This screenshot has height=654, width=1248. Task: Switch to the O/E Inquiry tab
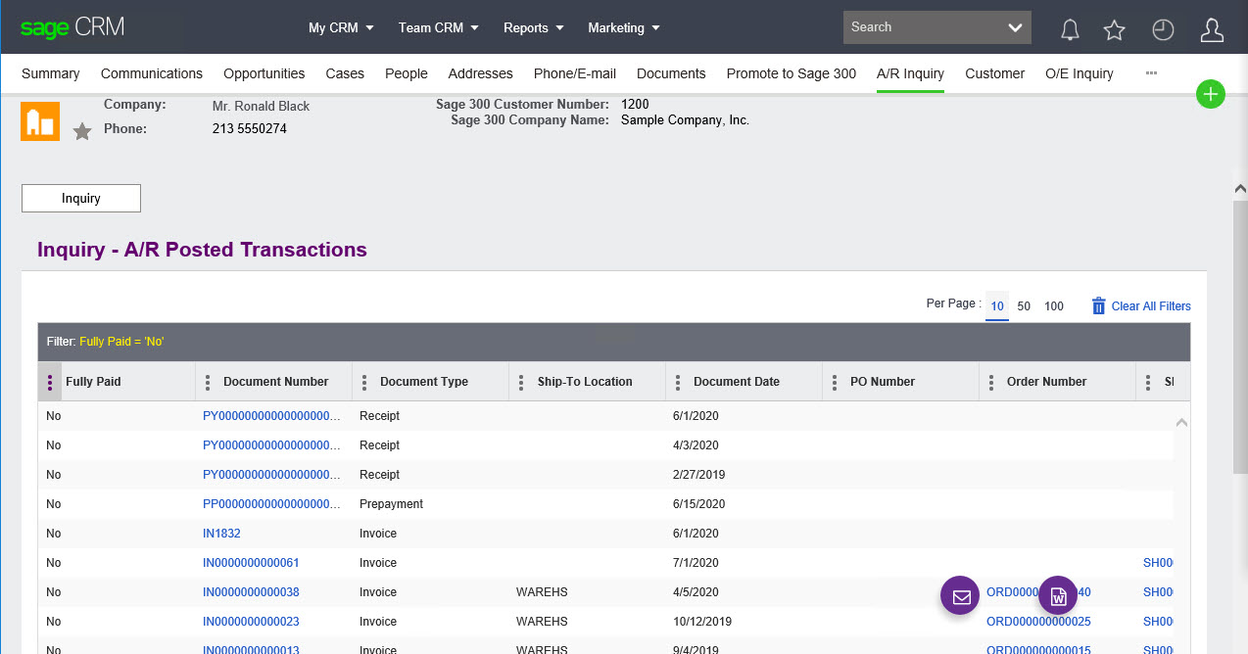point(1079,73)
